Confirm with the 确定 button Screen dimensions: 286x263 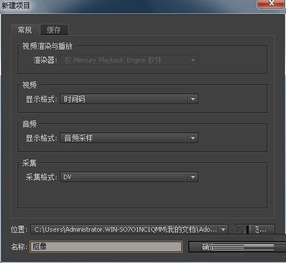[x=237, y=247]
